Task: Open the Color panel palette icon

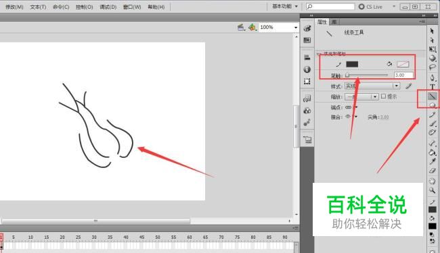Action: [x=307, y=28]
